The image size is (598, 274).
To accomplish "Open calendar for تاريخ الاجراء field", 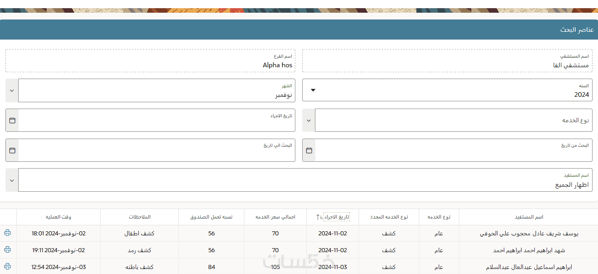I will pos(12,120).
